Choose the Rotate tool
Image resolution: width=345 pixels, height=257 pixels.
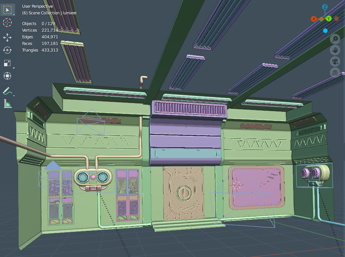click(x=7, y=50)
